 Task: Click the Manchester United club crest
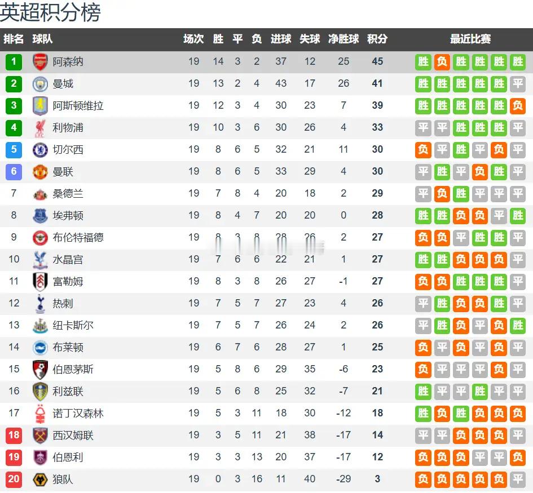point(40,172)
